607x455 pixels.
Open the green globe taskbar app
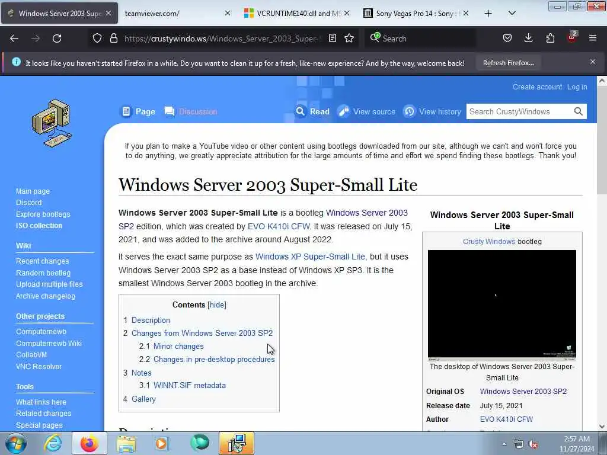pyautogui.click(x=200, y=443)
